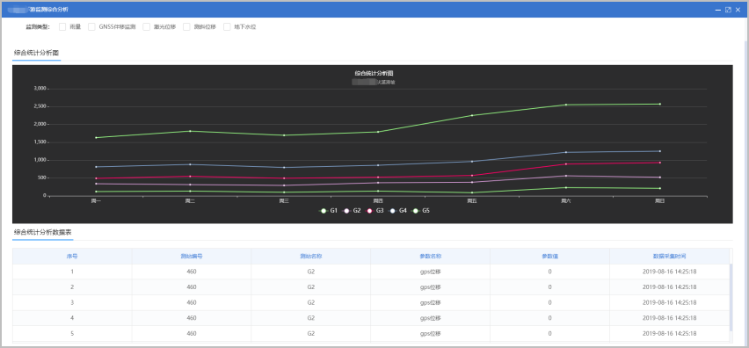Open the 综合统计分析数据表 tab
Image resolution: width=749 pixels, height=348 pixels.
(43, 233)
